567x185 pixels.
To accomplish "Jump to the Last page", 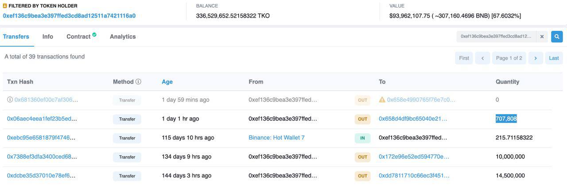I will tap(554, 58).
